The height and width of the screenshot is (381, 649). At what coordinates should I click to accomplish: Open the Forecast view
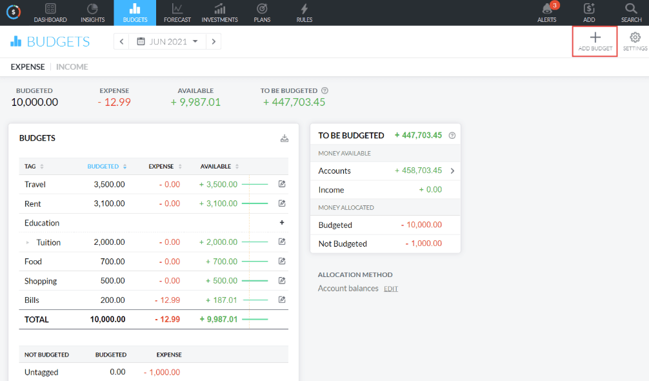(177, 13)
